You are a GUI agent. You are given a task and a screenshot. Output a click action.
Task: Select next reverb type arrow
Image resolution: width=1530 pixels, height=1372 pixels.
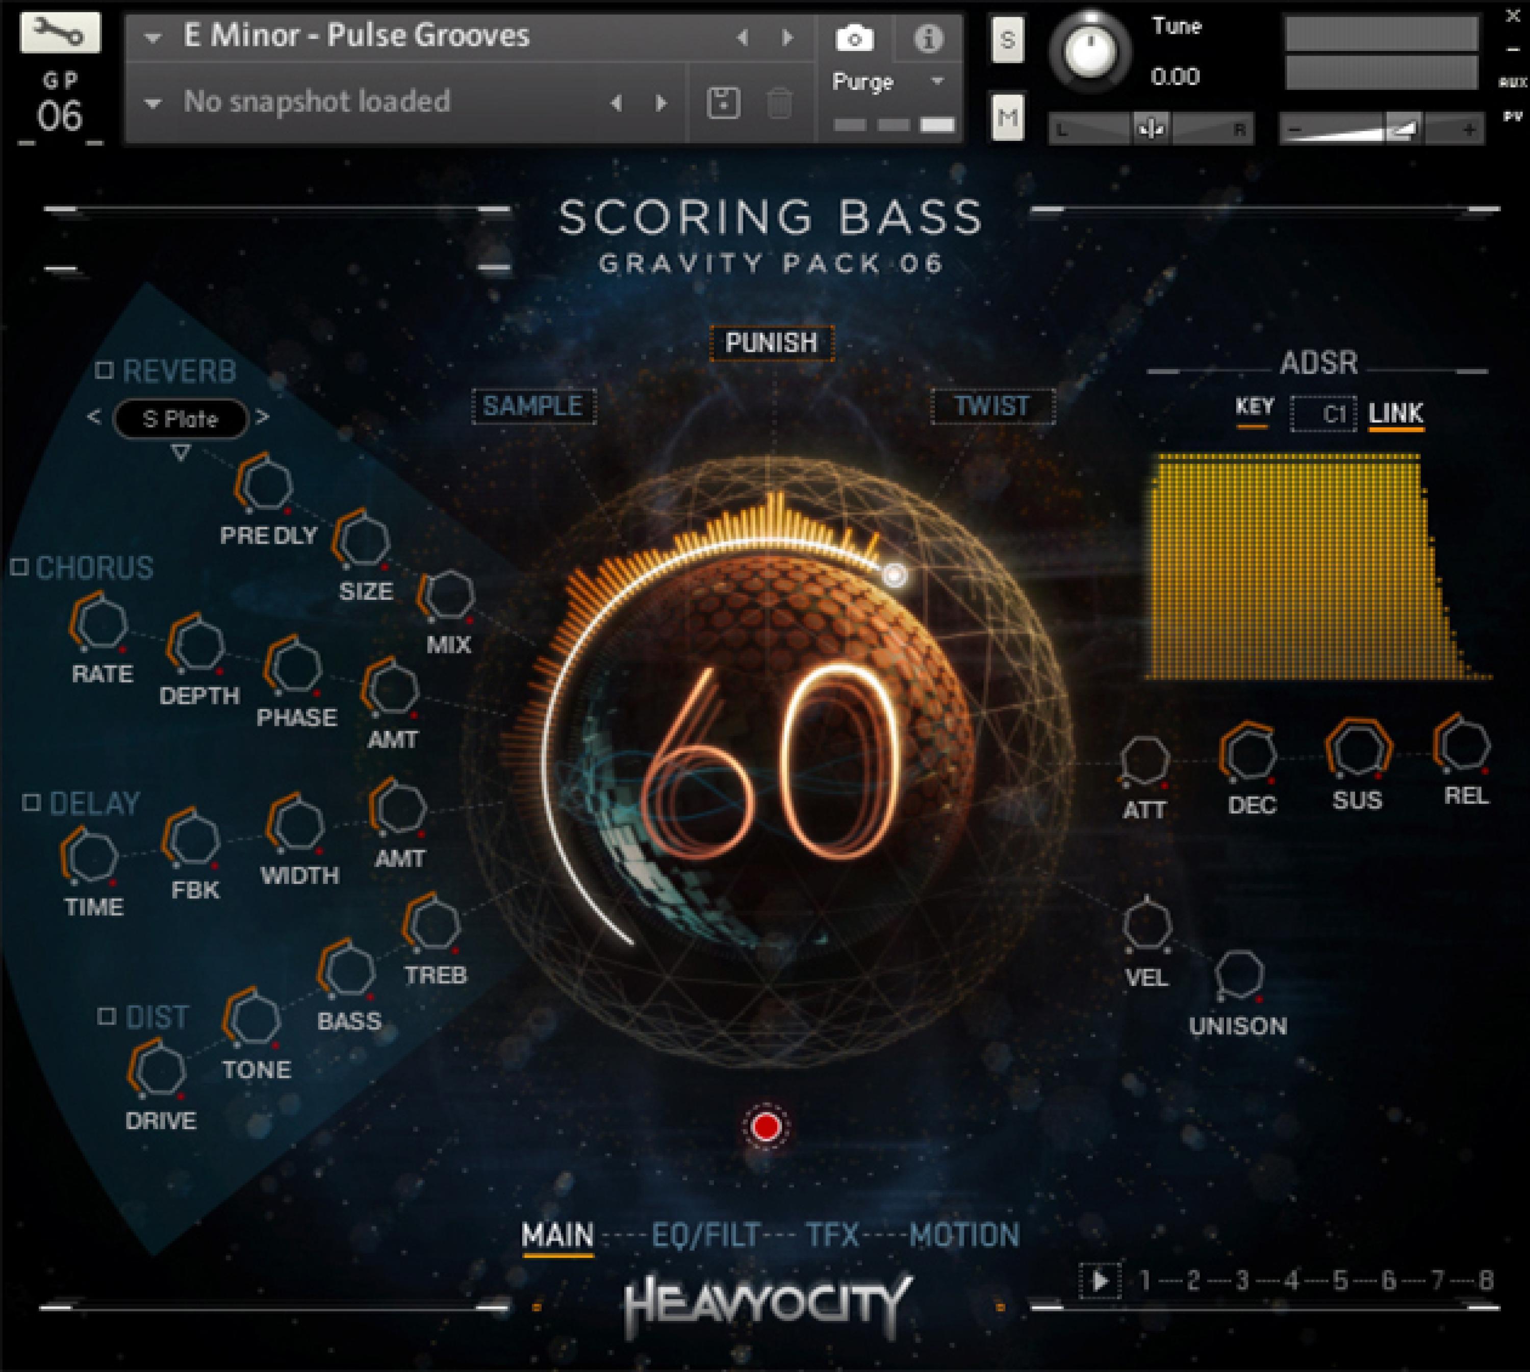tap(262, 417)
